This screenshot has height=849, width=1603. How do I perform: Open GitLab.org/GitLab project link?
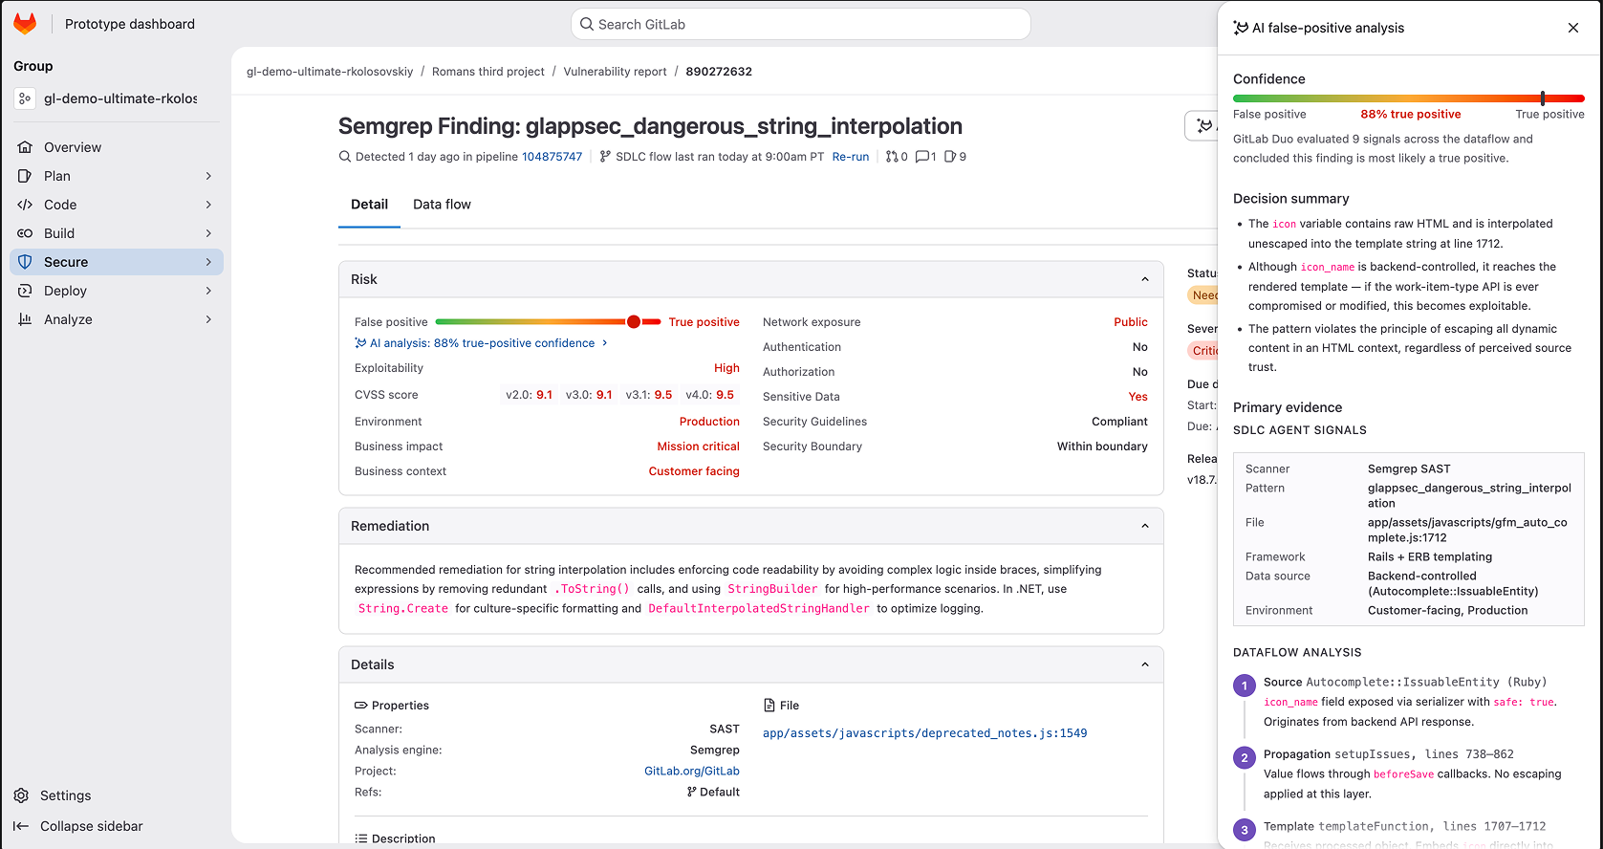tap(692, 771)
